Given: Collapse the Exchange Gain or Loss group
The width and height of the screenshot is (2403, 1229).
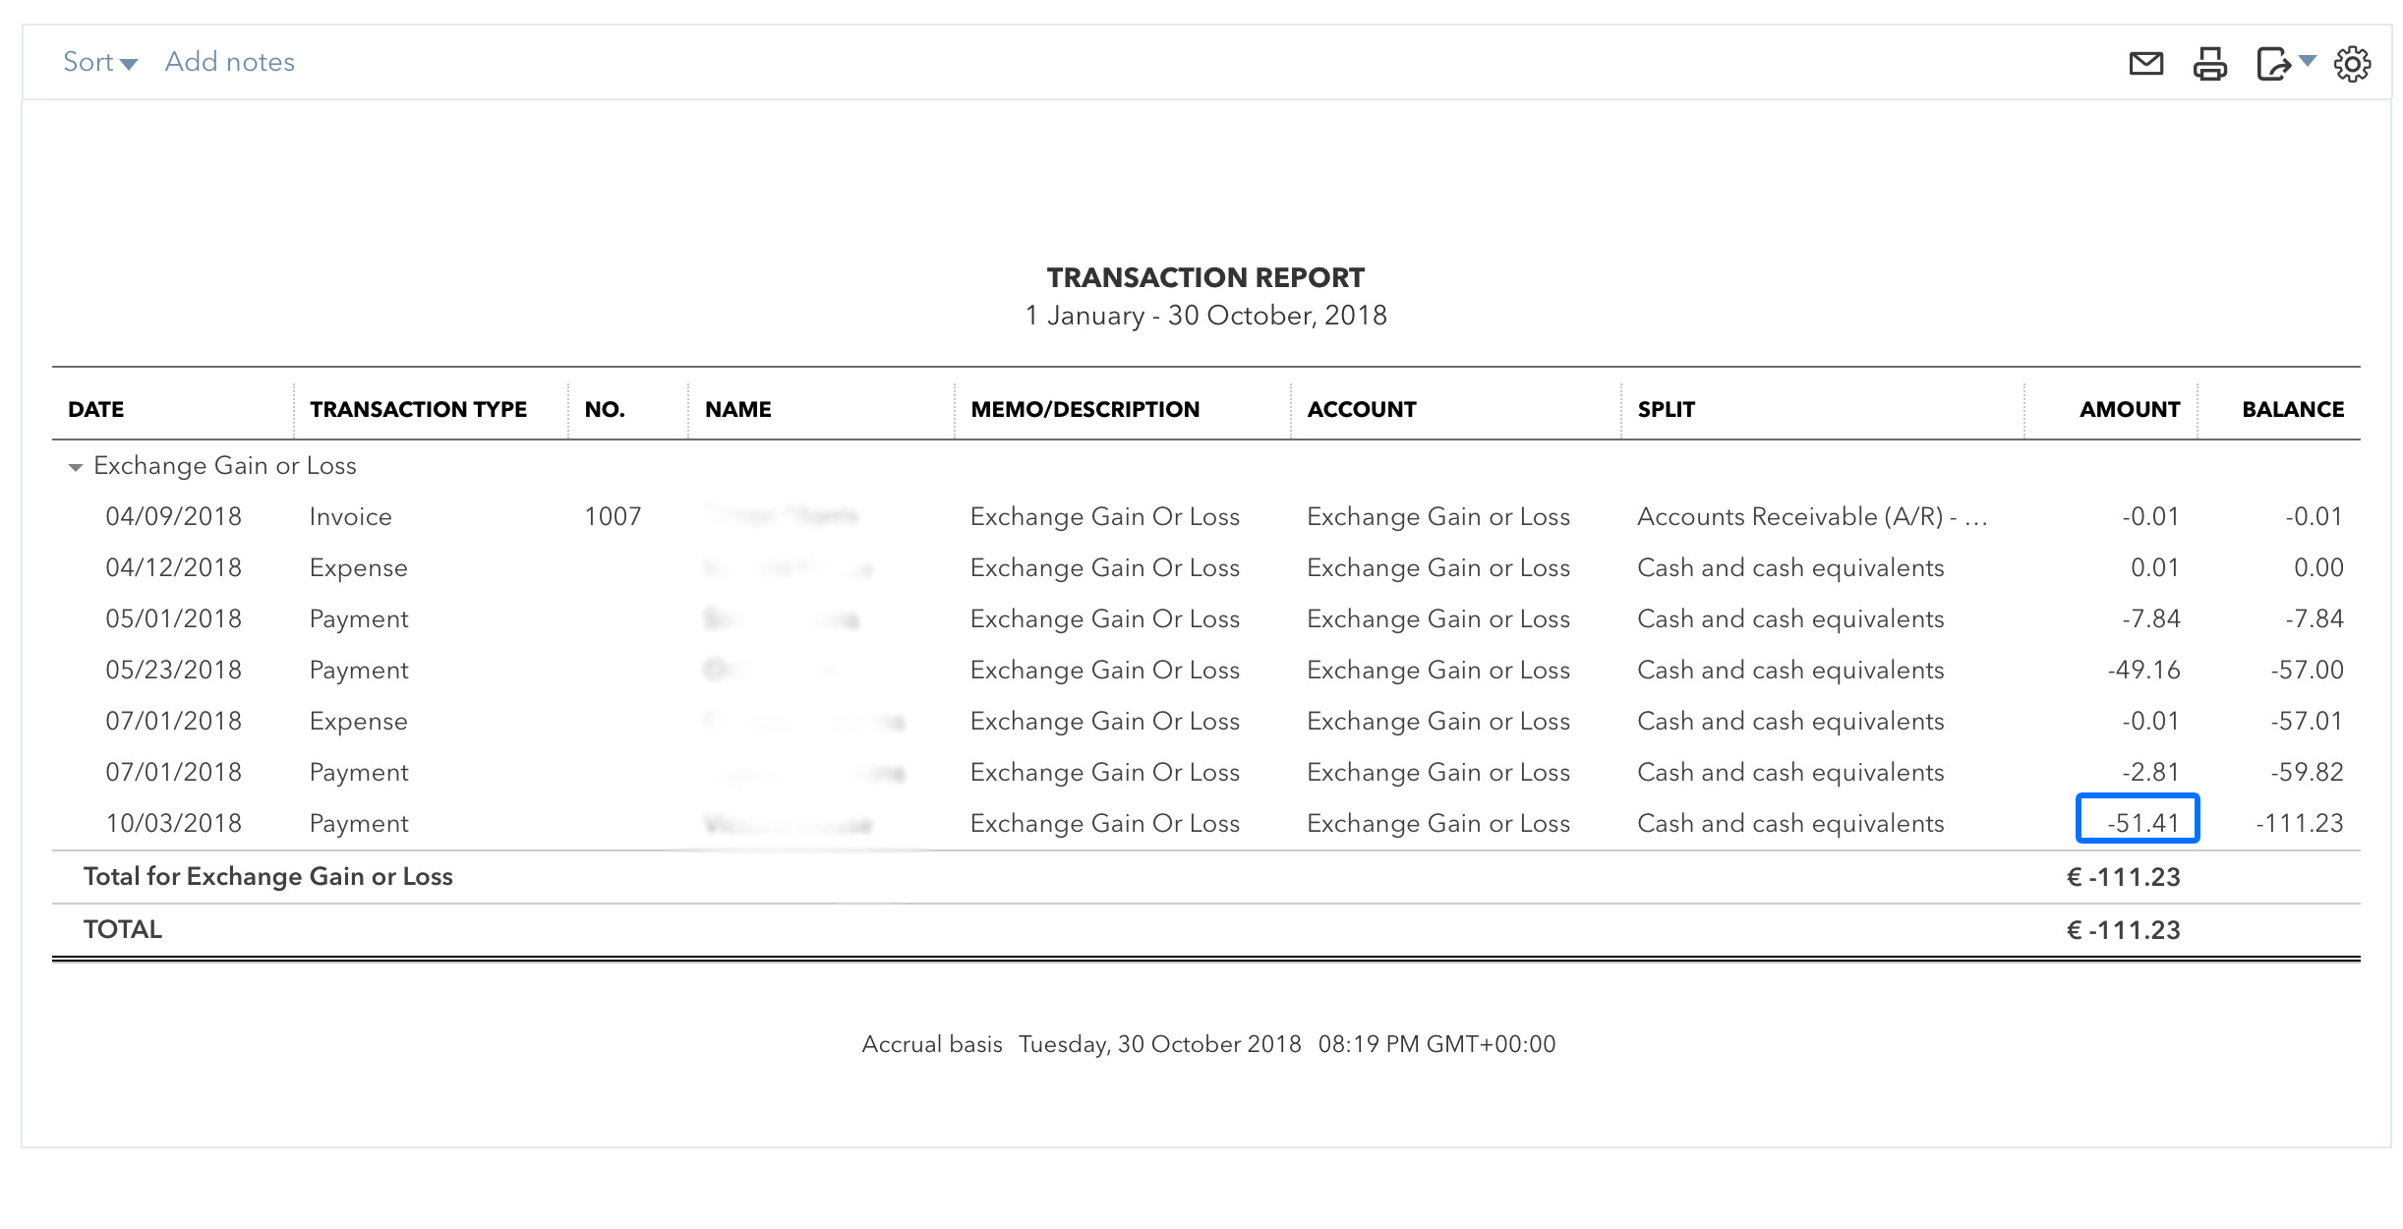Looking at the screenshot, I should tap(75, 467).
